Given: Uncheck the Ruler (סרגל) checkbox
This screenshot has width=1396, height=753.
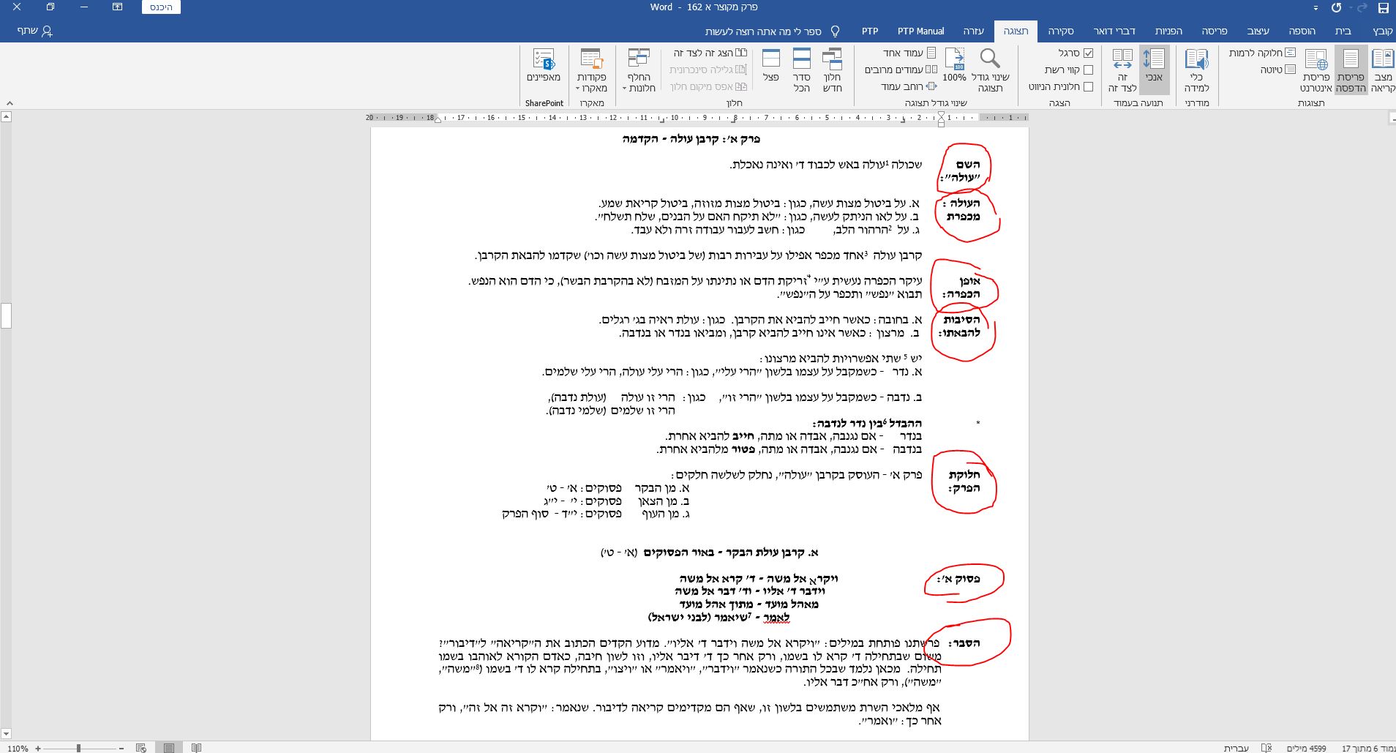Looking at the screenshot, I should click(1088, 52).
